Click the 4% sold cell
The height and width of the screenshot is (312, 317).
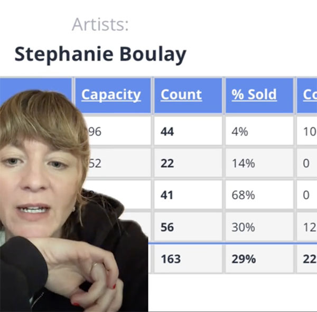259,131
